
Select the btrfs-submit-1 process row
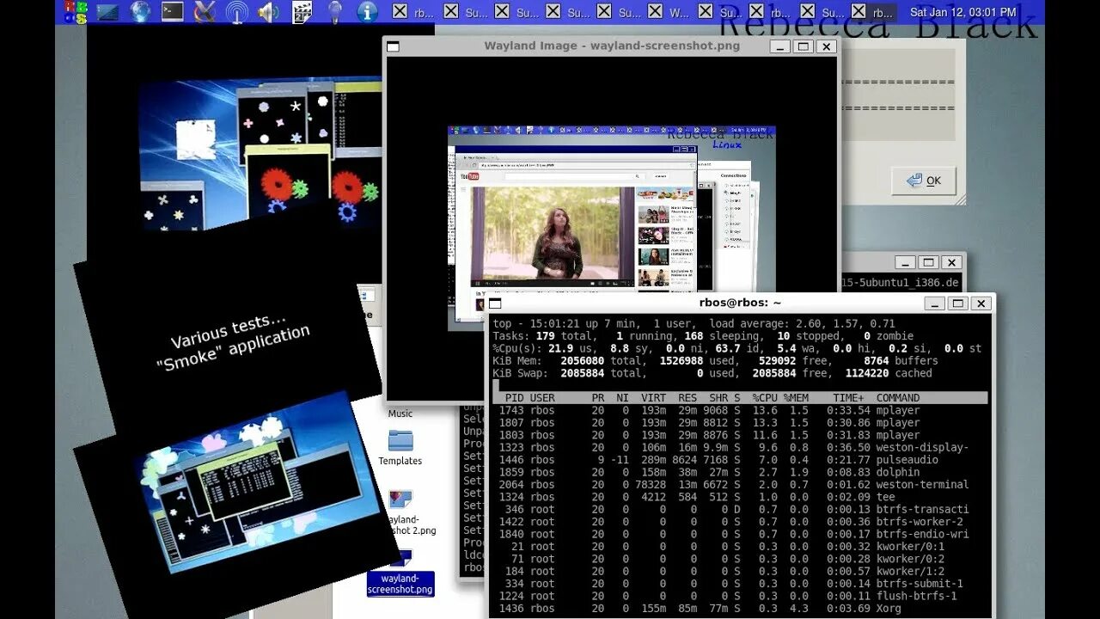[740, 584]
